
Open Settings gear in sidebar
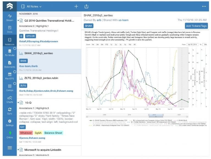click(10, 123)
